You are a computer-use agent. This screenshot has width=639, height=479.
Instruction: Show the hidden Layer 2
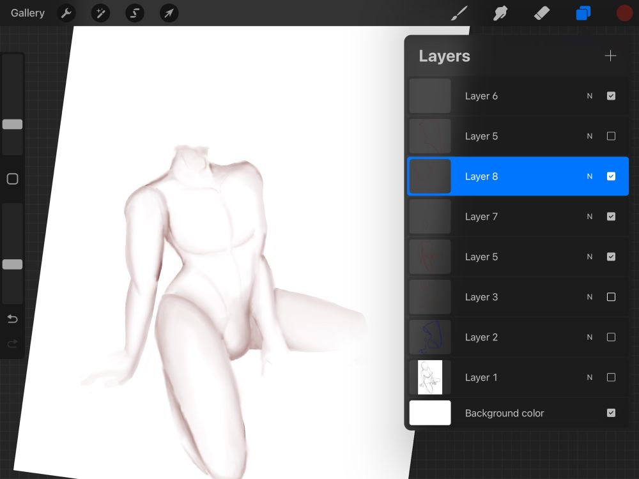[x=611, y=337]
